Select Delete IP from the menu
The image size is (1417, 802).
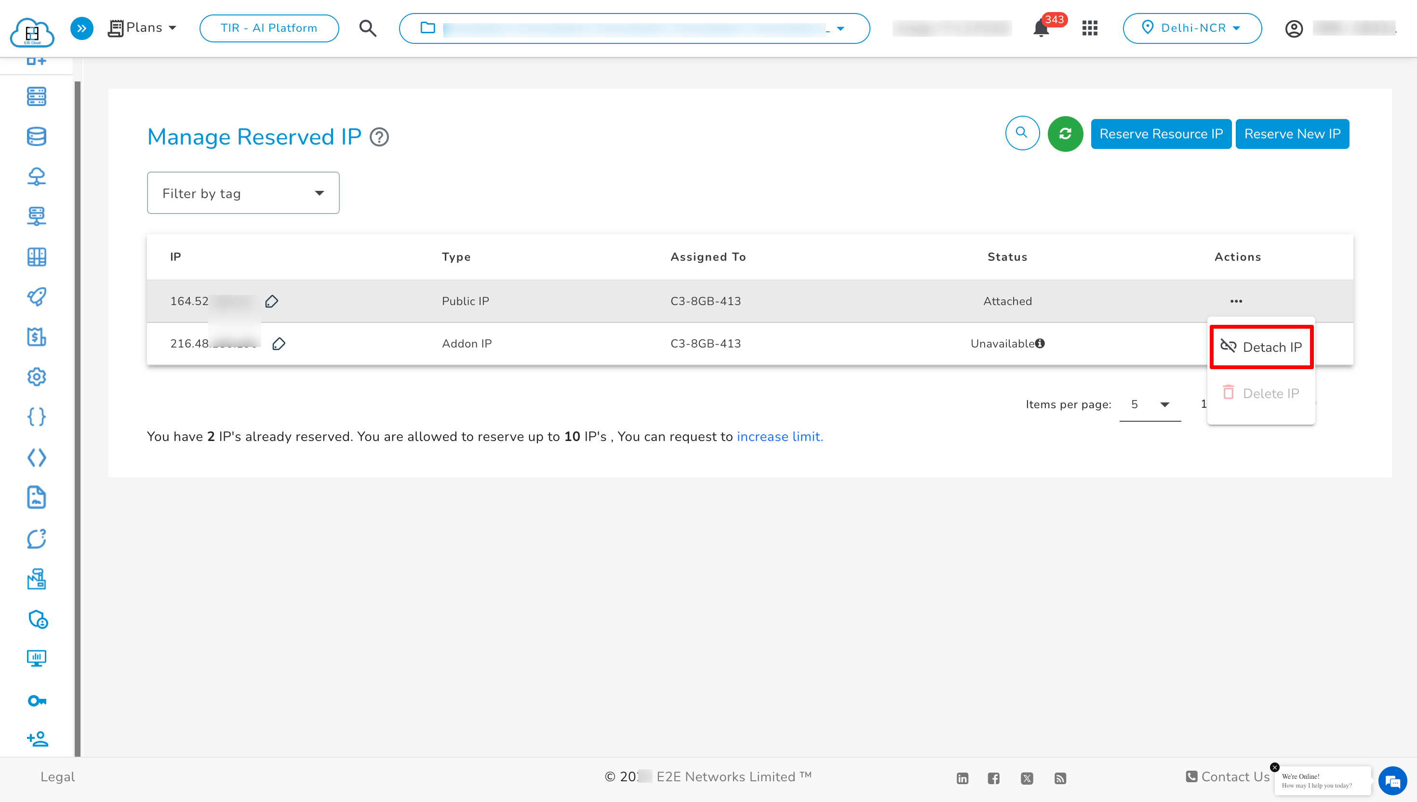click(1261, 393)
